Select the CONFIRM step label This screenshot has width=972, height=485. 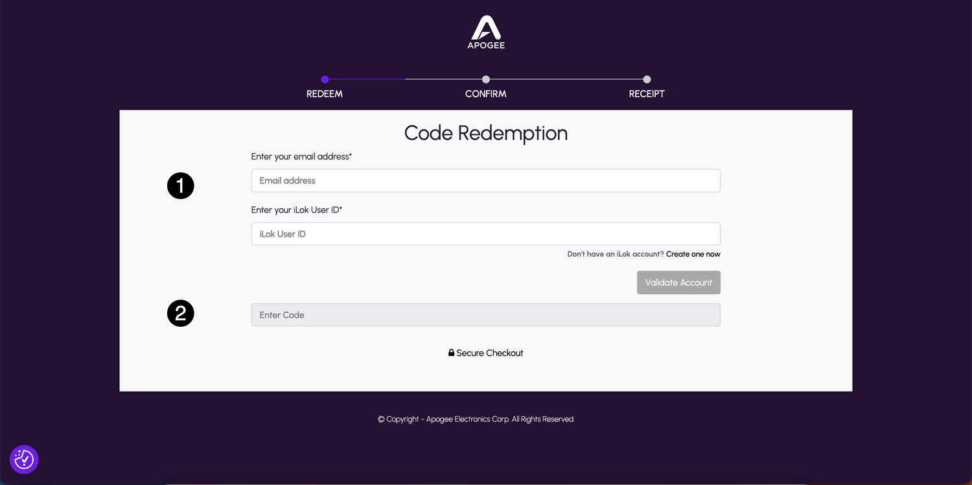tap(486, 94)
